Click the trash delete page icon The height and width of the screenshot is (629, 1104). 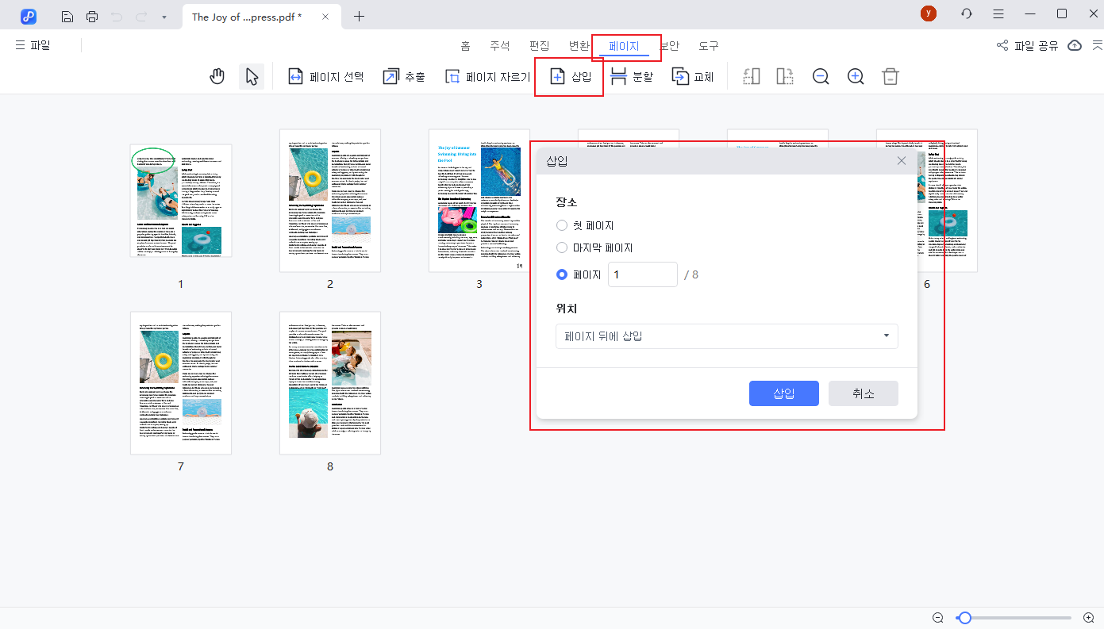click(x=891, y=77)
